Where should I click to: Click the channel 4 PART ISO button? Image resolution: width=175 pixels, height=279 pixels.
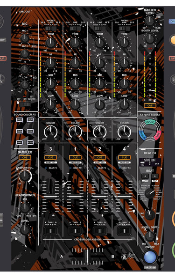124,162
